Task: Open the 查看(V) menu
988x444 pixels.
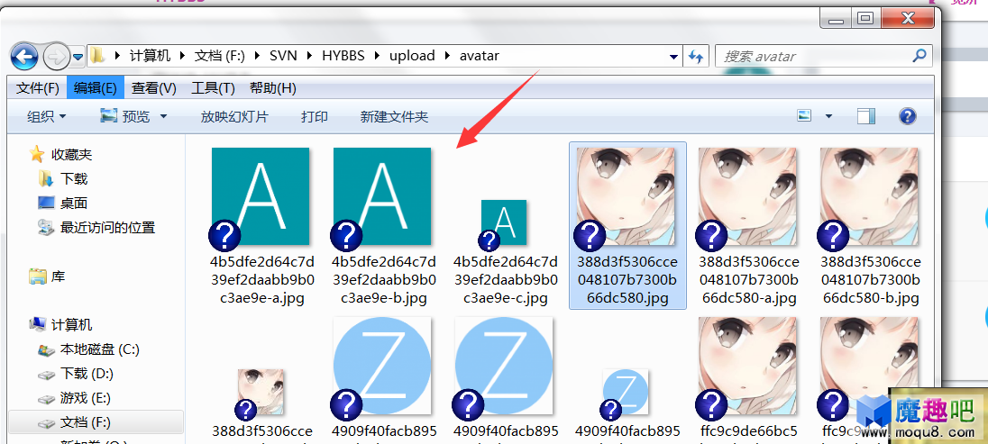Action: click(x=154, y=88)
